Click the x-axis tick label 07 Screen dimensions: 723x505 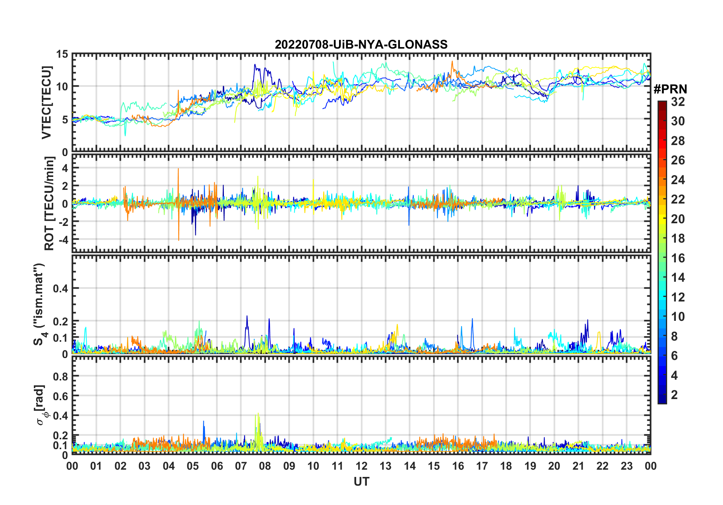pyautogui.click(x=241, y=466)
